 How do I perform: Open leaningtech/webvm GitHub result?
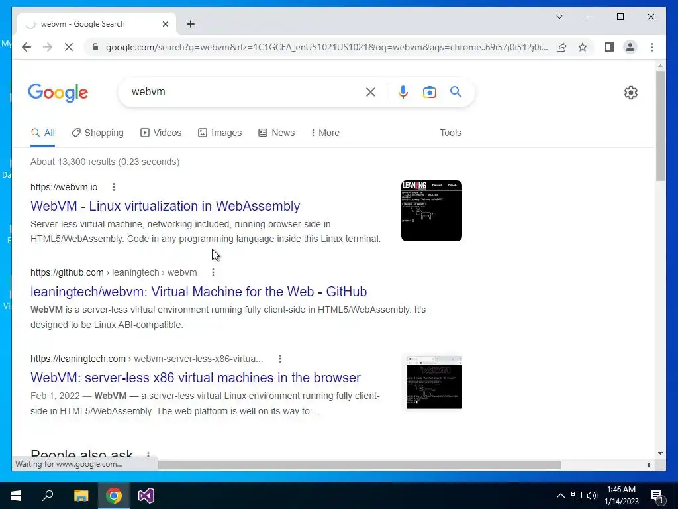pyautogui.click(x=199, y=292)
